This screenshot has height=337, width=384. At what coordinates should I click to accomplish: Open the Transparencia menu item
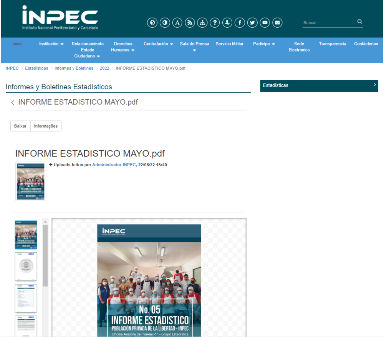pos(332,44)
